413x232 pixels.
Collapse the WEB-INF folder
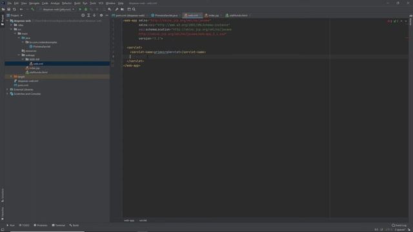(23, 59)
